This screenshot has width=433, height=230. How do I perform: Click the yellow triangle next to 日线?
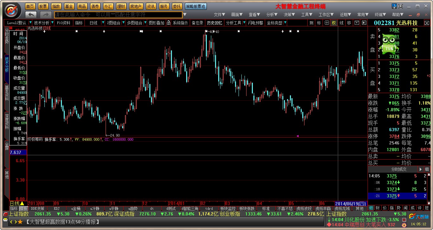[22, 203]
